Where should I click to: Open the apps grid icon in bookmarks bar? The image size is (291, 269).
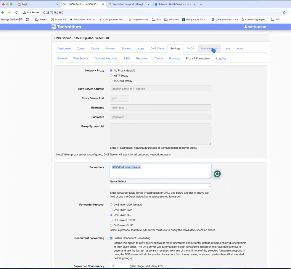(28, 20)
